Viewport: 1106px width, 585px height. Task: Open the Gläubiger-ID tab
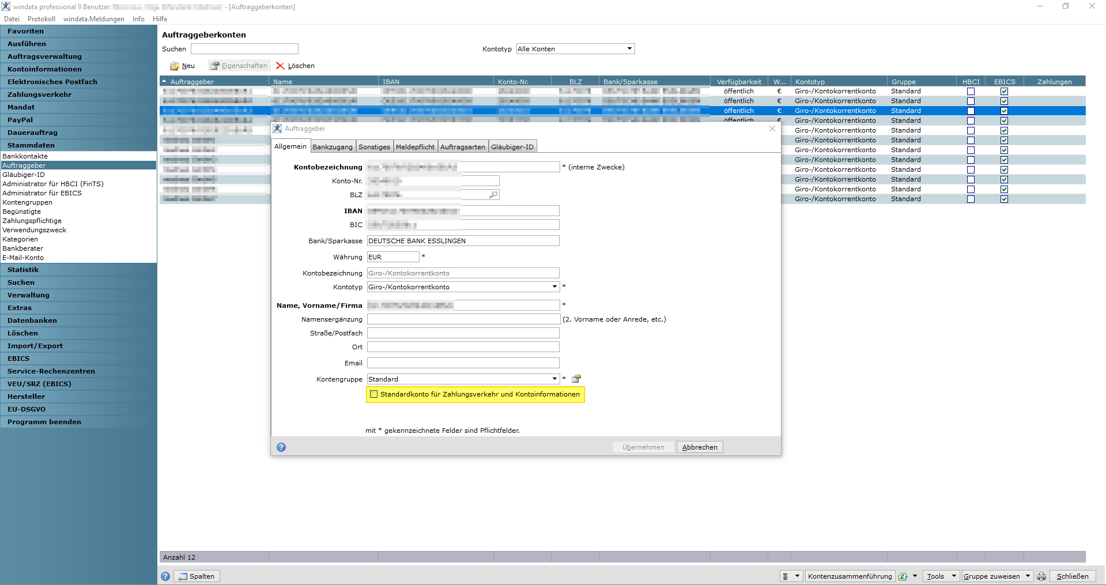pos(512,147)
